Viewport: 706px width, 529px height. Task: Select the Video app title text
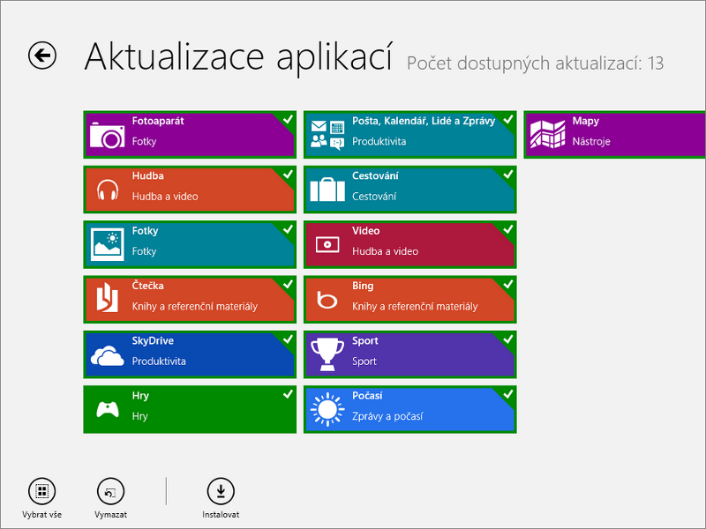point(365,231)
